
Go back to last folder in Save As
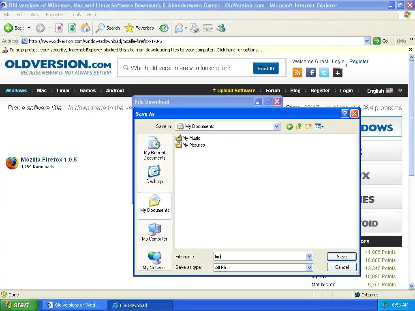(x=289, y=126)
